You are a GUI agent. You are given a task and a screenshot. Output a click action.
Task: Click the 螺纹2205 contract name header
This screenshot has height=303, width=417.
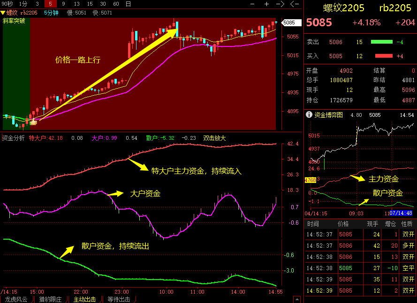(344, 8)
